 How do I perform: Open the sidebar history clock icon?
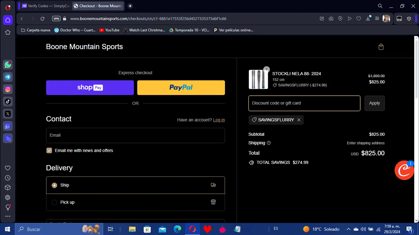[8, 178]
